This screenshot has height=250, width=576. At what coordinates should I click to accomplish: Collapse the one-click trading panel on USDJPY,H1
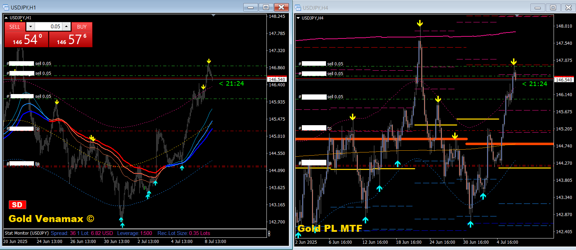click(6, 17)
